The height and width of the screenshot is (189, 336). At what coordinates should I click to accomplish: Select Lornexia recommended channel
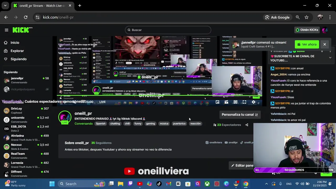(26, 165)
